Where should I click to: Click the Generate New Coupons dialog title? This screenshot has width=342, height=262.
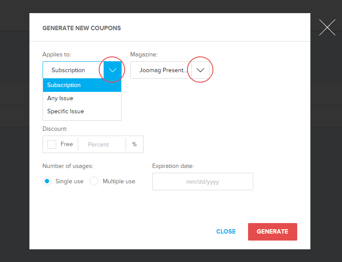click(x=82, y=28)
